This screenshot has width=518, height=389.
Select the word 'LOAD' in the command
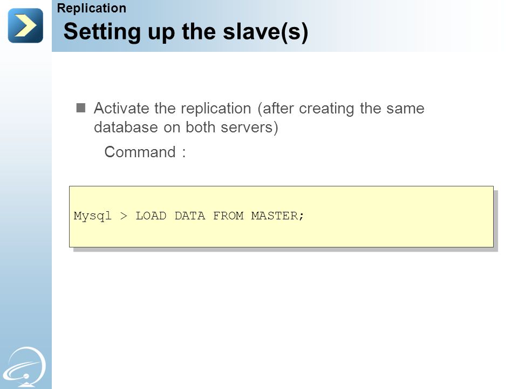151,216
